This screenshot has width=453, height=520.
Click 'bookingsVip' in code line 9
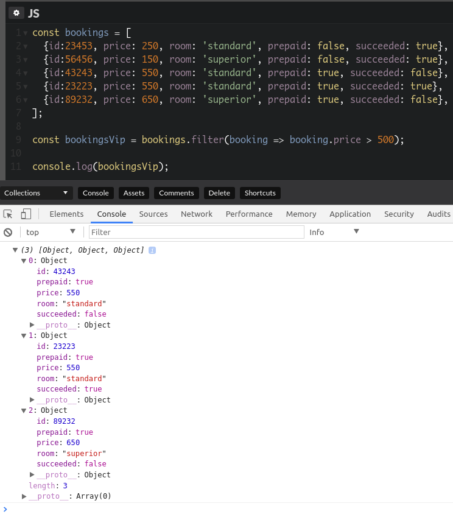(x=95, y=139)
